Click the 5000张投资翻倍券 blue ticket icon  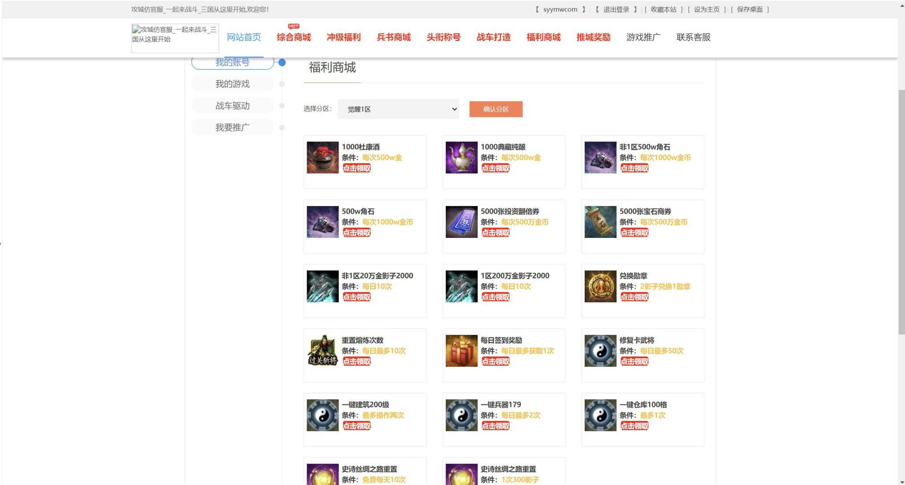461,222
